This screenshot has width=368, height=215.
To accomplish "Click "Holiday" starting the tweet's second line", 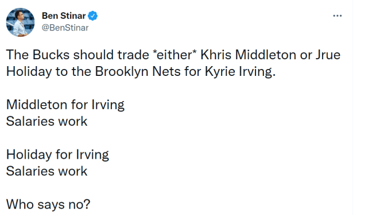I will (29, 71).
